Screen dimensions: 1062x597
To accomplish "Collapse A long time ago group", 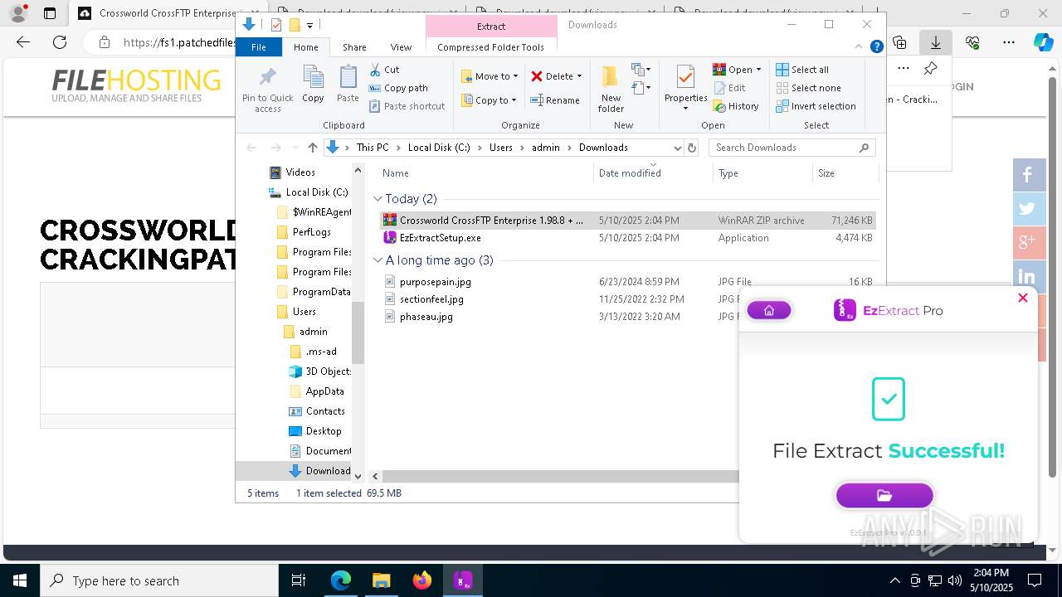I will (378, 260).
